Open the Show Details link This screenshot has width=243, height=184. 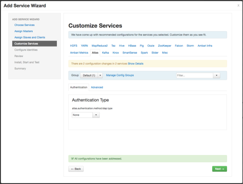[135, 63]
